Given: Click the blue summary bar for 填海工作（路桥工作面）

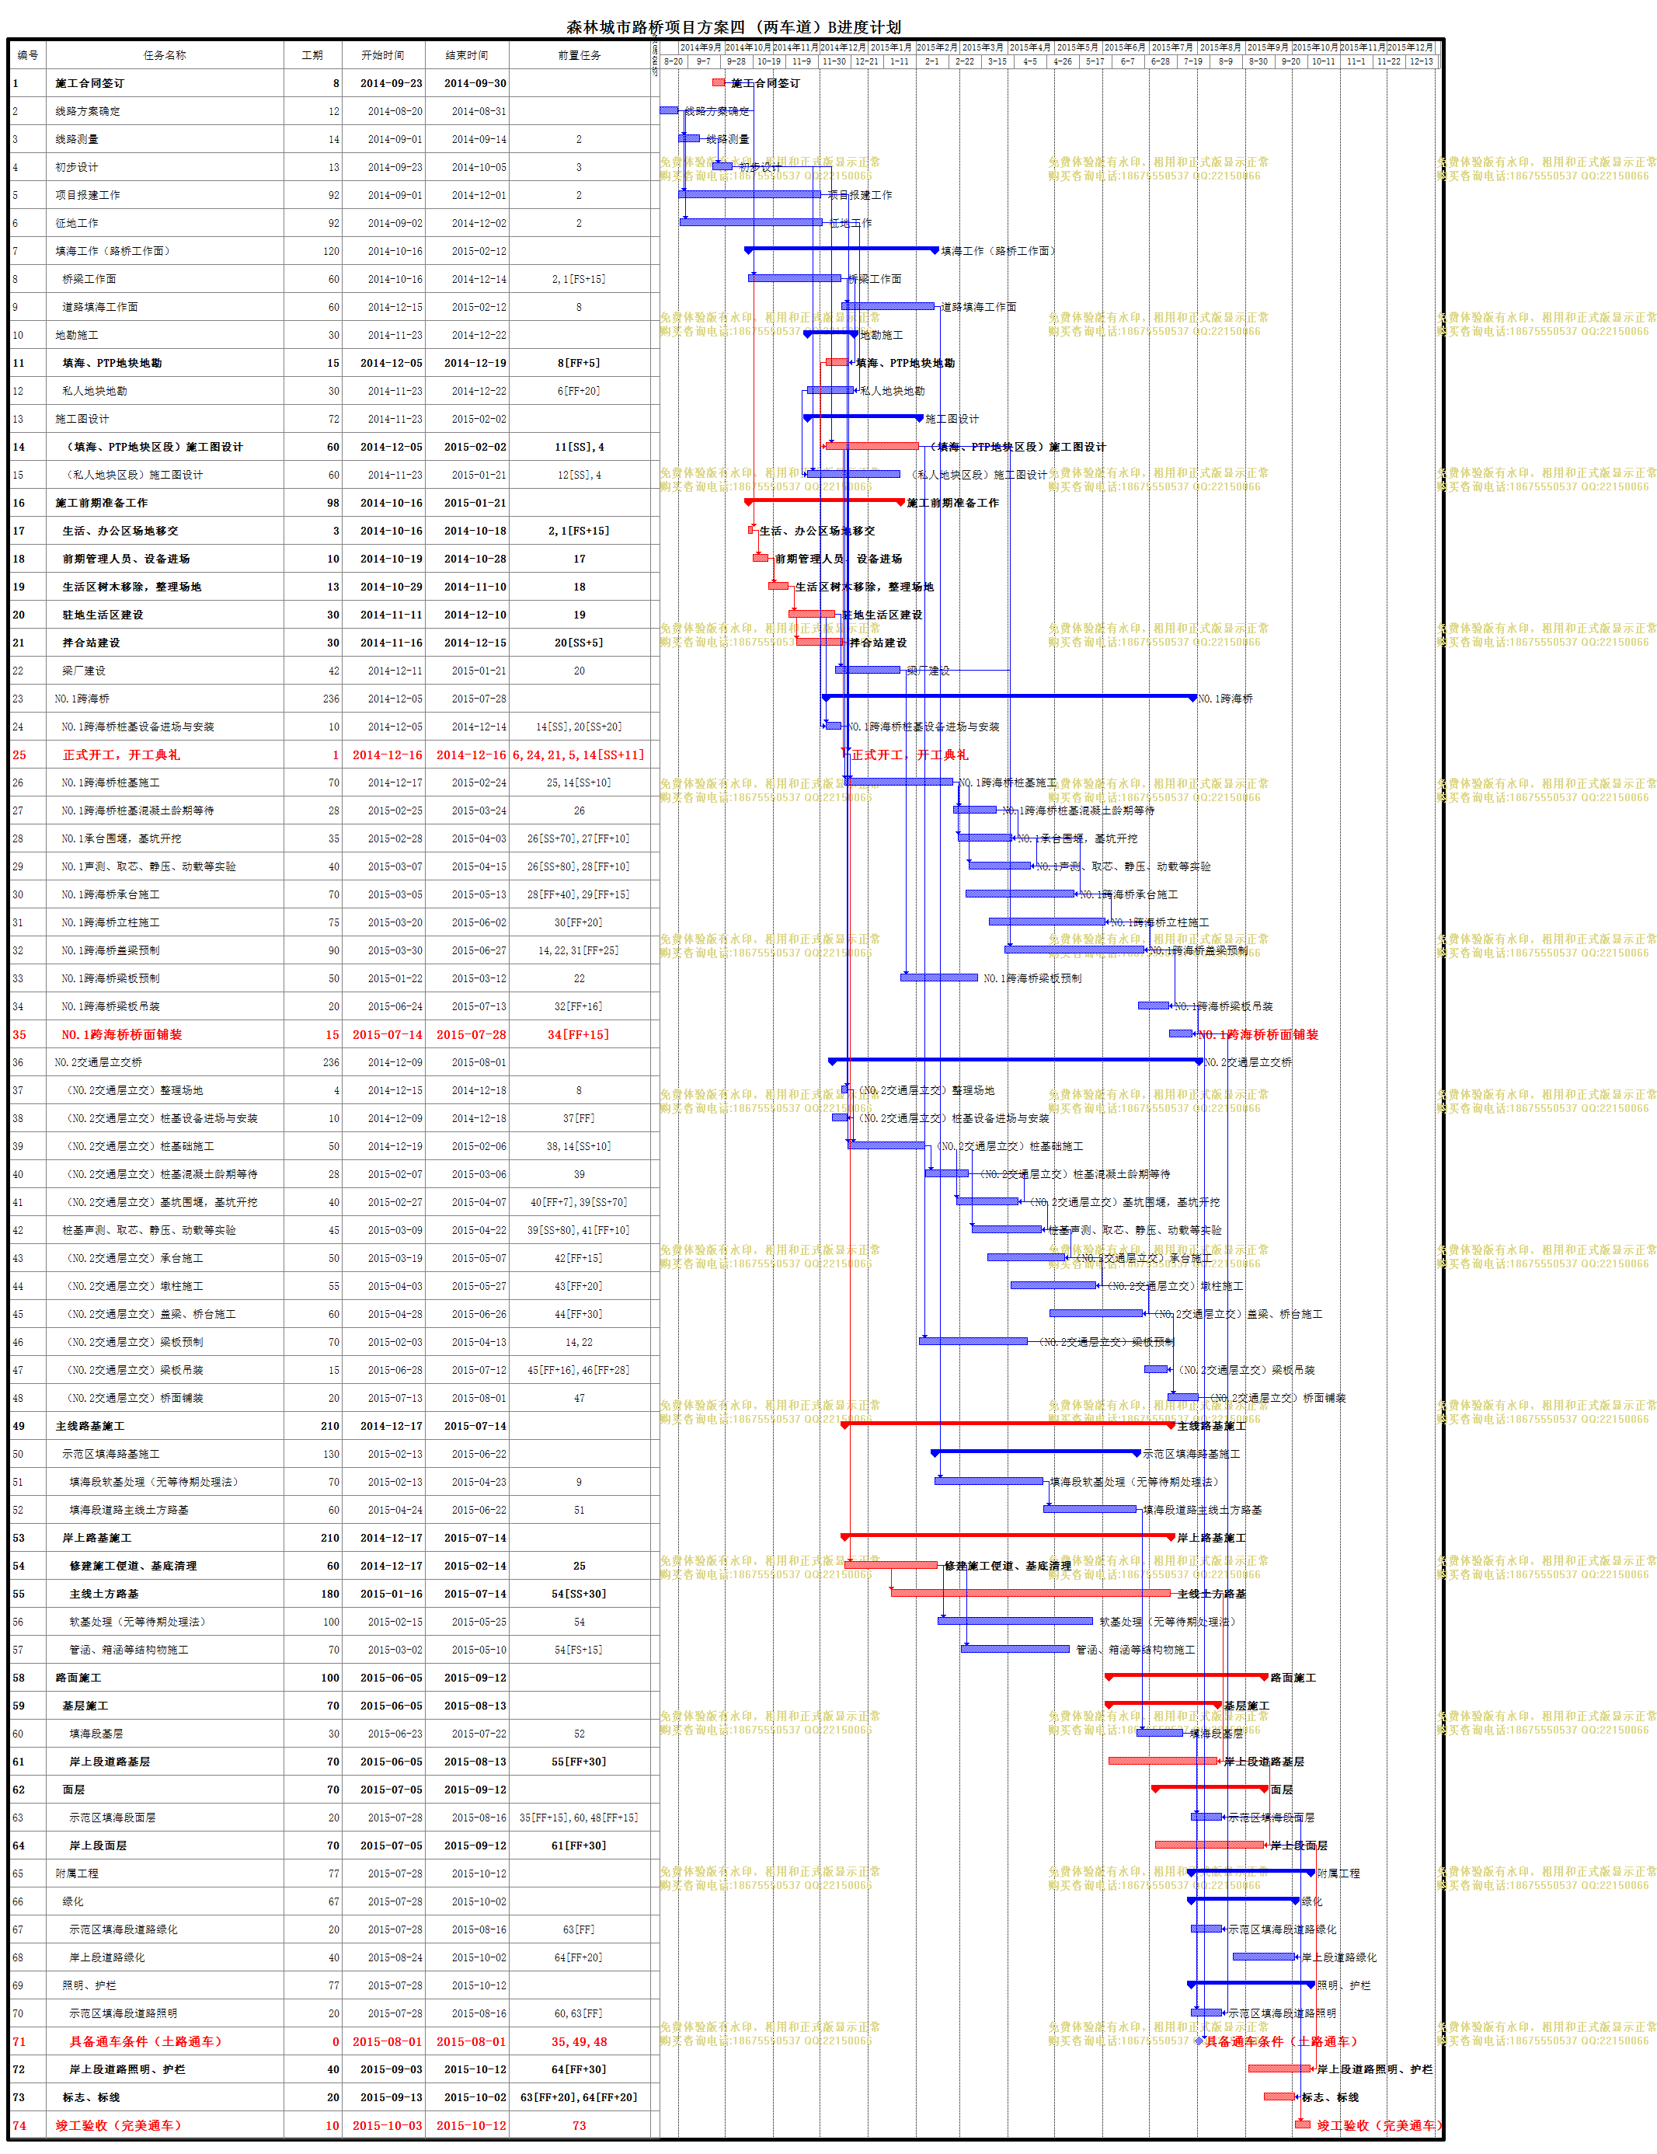Looking at the screenshot, I should (x=842, y=249).
